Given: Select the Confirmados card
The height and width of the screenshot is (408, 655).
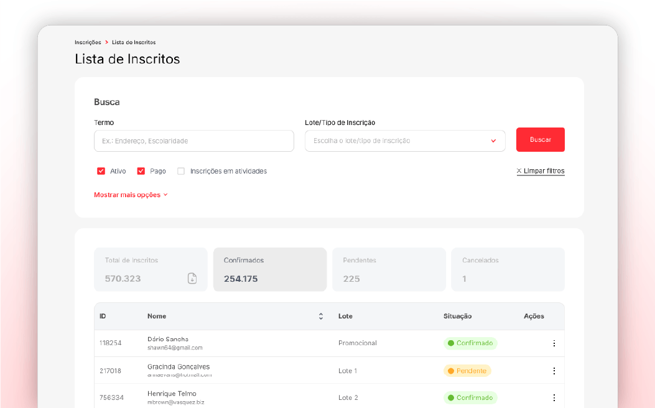Looking at the screenshot, I should click(270, 269).
